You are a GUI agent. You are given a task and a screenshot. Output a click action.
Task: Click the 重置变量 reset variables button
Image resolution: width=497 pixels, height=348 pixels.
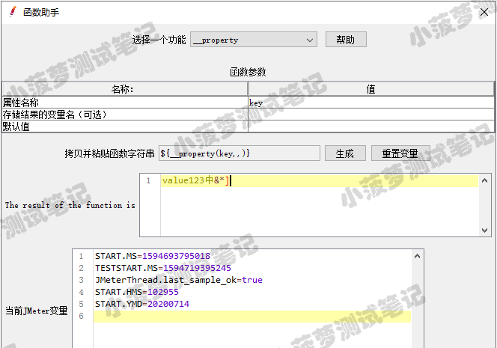[400, 153]
